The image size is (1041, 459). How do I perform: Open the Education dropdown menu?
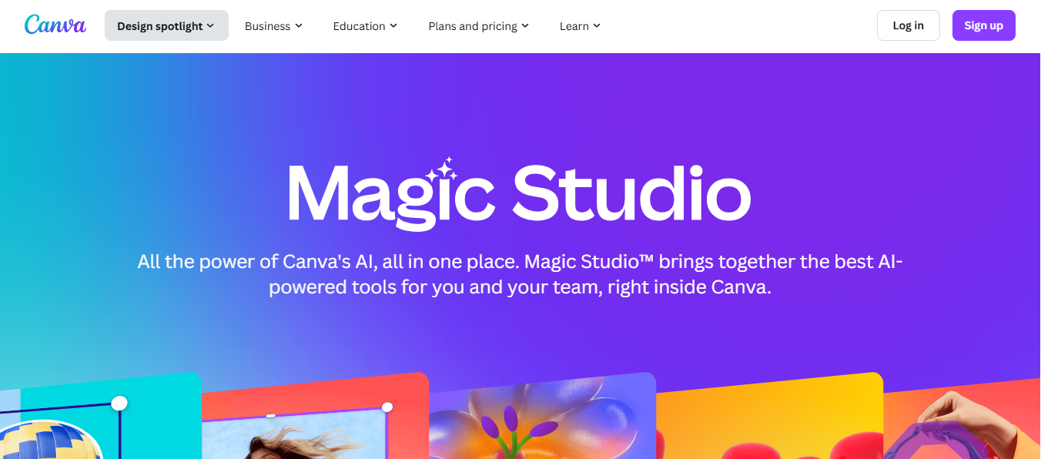click(365, 25)
